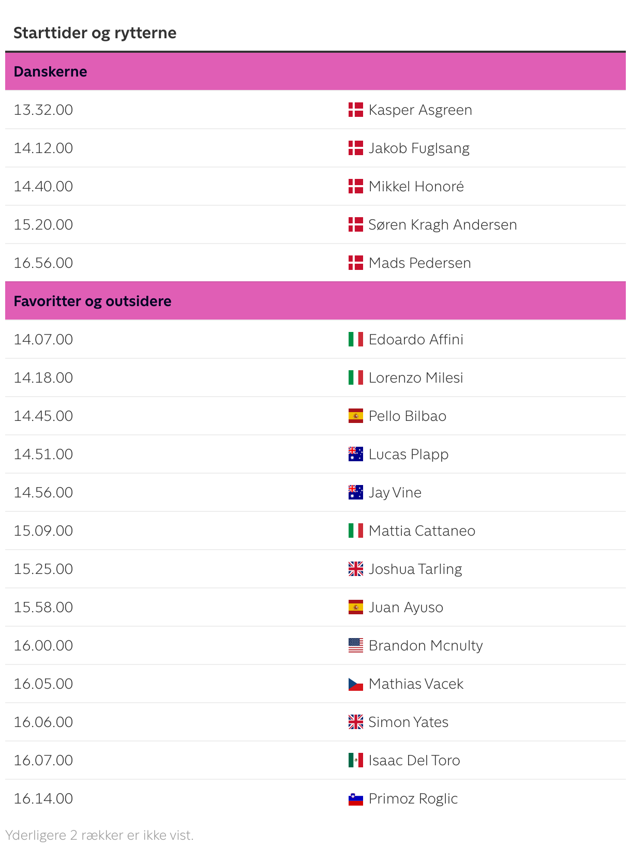Click the Italian flag next to Edoardo Affini
Viewport: 631px width, 848px height.
355,339
